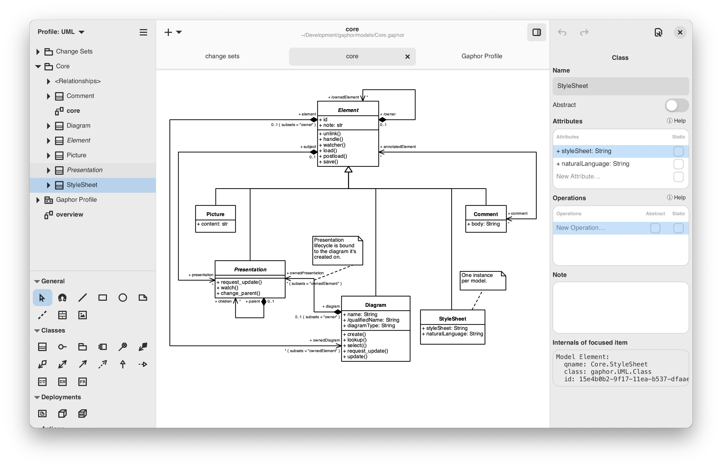Toggle the Abstract switch
The image size is (722, 467).
[x=676, y=105]
